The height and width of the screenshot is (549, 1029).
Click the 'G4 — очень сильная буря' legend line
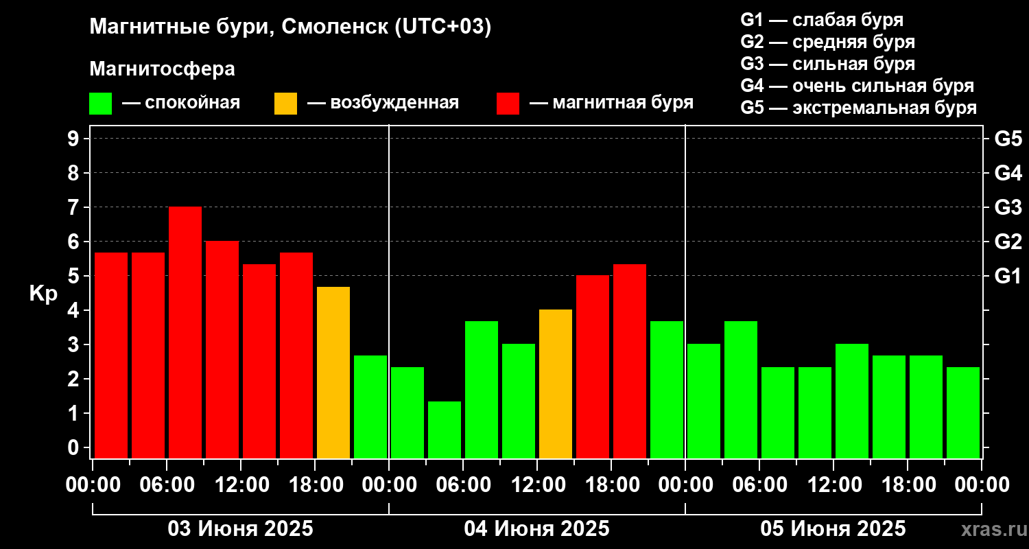pyautogui.click(x=858, y=86)
